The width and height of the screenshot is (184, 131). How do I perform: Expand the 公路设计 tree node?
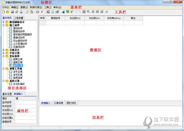[3, 50]
